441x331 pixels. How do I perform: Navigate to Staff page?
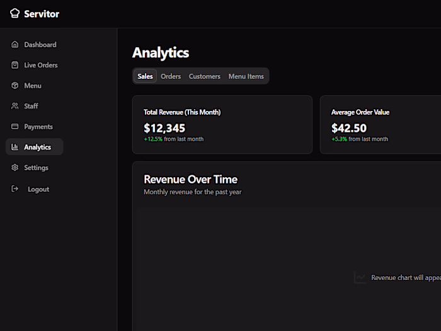(x=34, y=106)
